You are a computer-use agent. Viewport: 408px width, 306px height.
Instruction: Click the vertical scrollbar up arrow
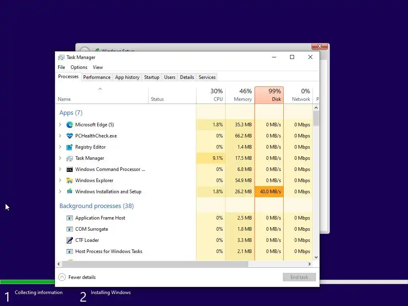[316, 108]
